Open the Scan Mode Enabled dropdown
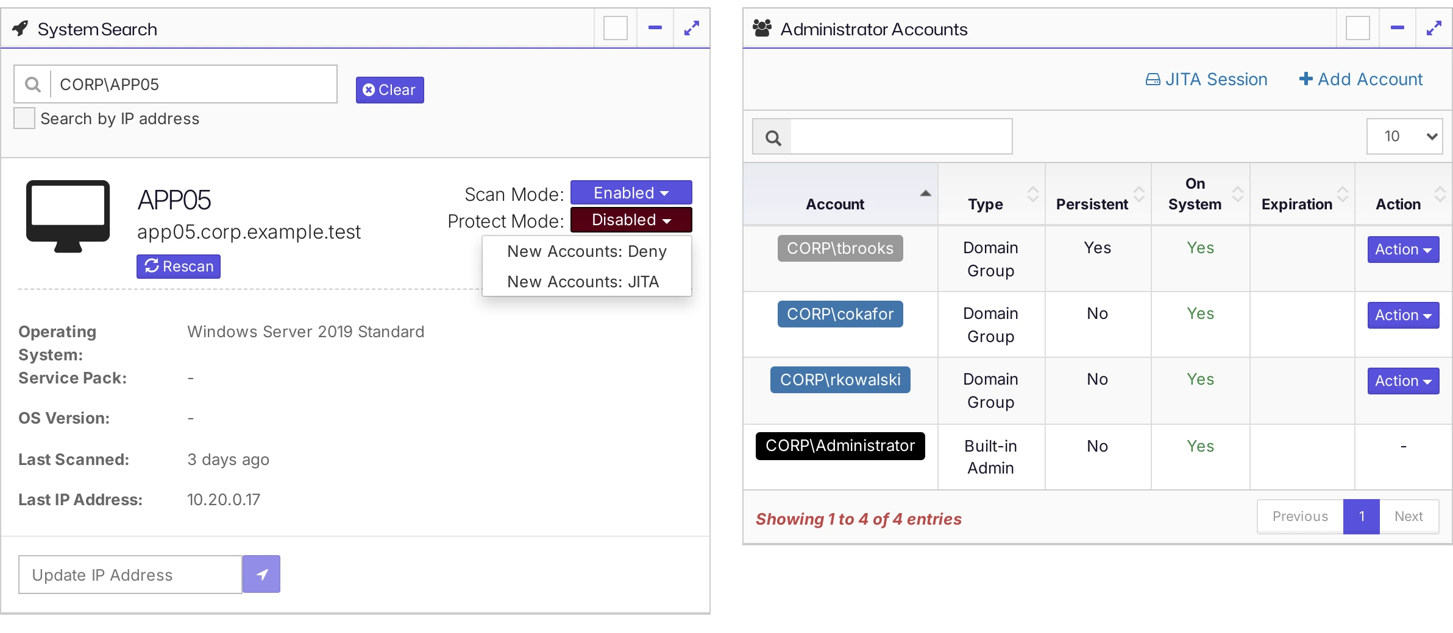The image size is (1453, 633). 631,192
